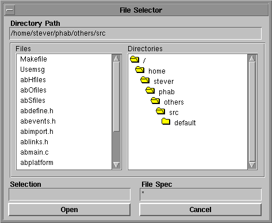272x223 pixels.
Task: Click the Directories list scroll down arrow
Action: tap(252, 165)
